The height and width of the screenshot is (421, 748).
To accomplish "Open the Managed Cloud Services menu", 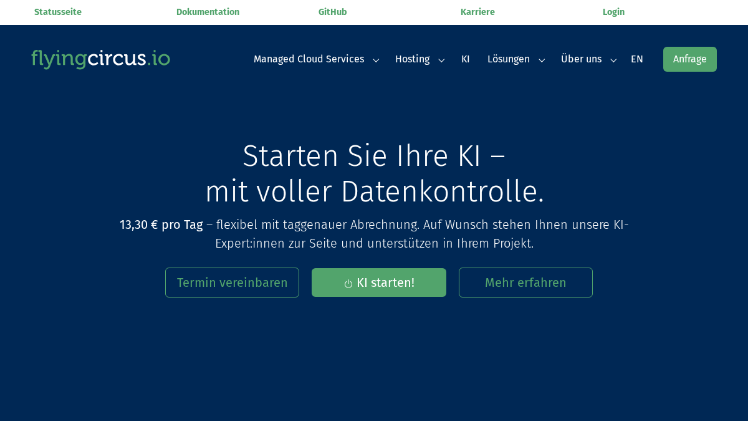I will (309, 59).
